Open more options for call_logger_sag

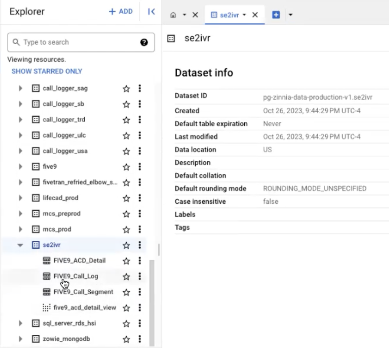pyautogui.click(x=140, y=88)
